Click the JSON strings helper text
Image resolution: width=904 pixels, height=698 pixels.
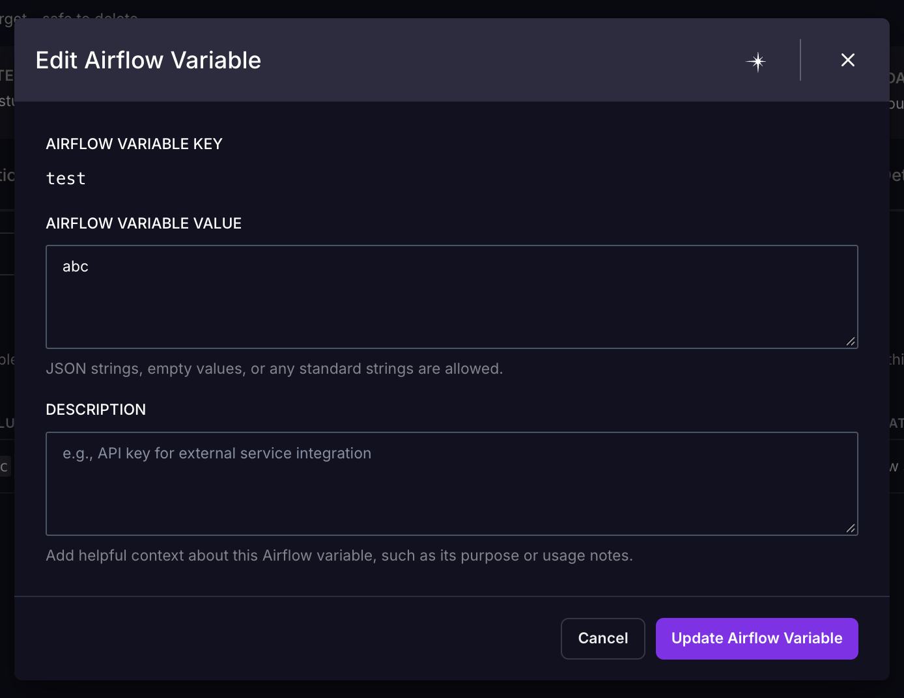click(x=274, y=369)
